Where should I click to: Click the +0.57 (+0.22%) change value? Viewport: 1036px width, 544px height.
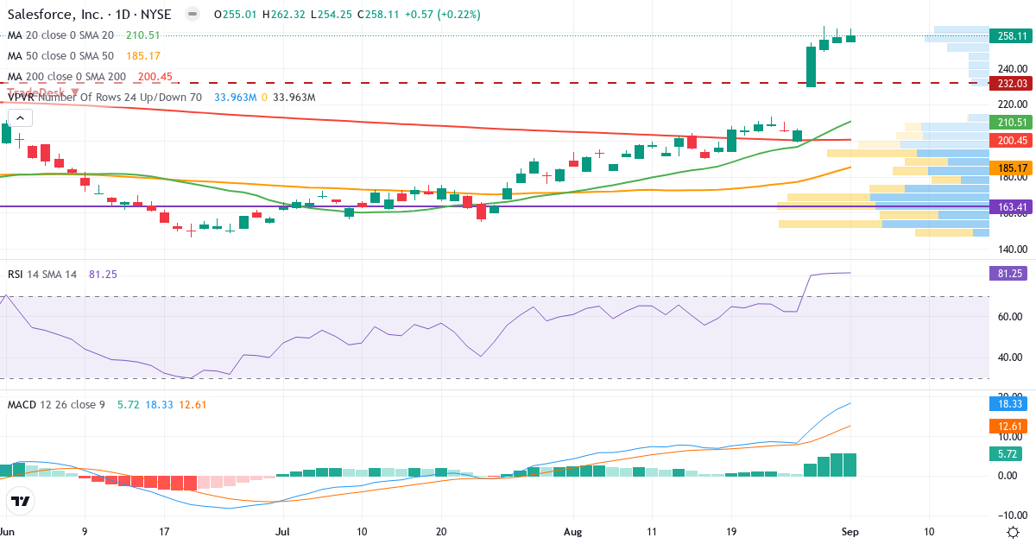[443, 15]
